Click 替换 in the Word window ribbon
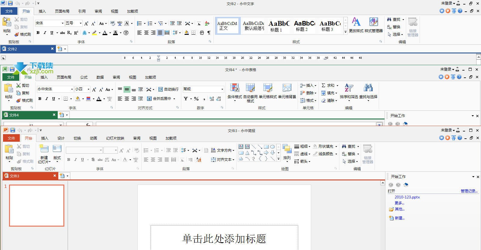Screen dimensions: 481x250 [x=394, y=27]
